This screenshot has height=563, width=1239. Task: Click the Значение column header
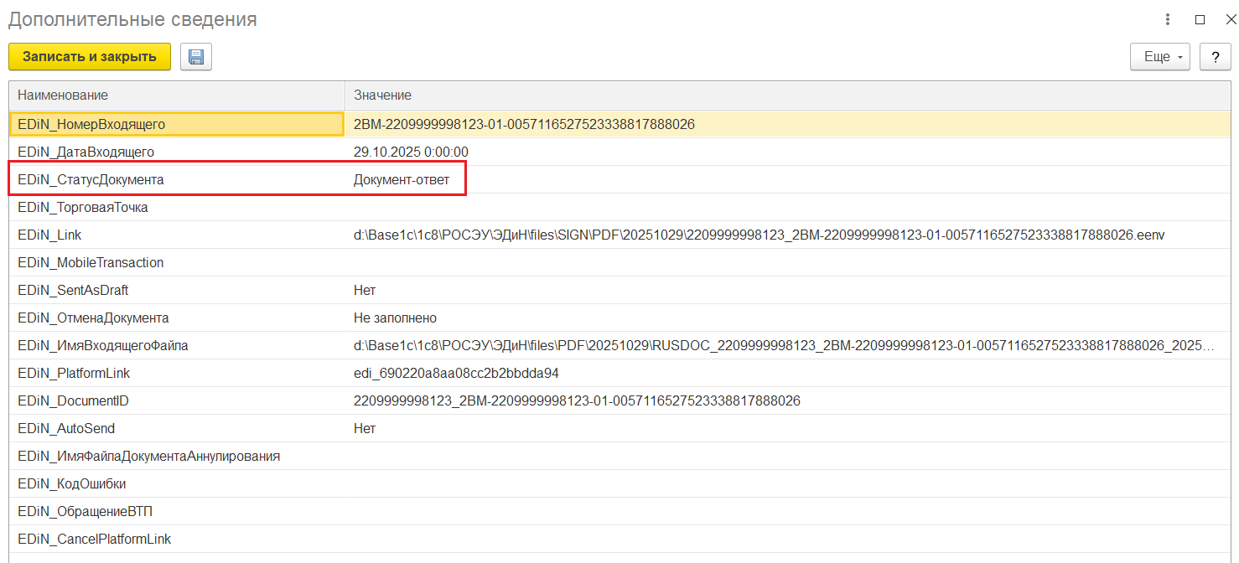pyautogui.click(x=382, y=96)
